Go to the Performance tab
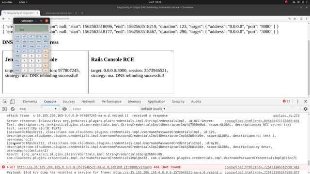This screenshot has height=174, width=310. click(111, 101)
